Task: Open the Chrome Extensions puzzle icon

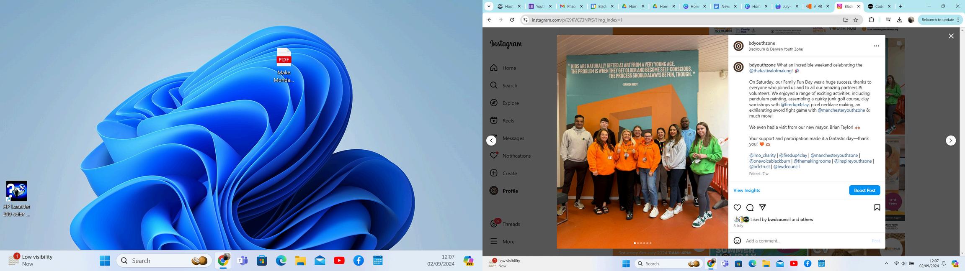Action: click(872, 20)
